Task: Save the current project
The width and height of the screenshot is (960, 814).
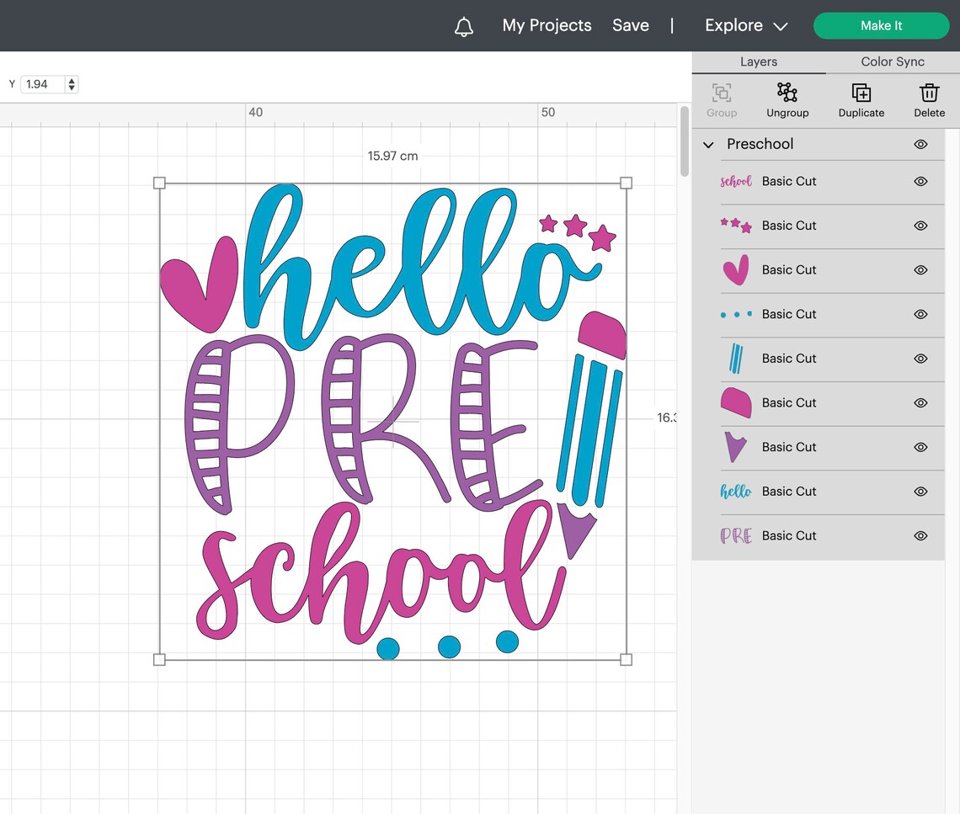Action: (630, 25)
